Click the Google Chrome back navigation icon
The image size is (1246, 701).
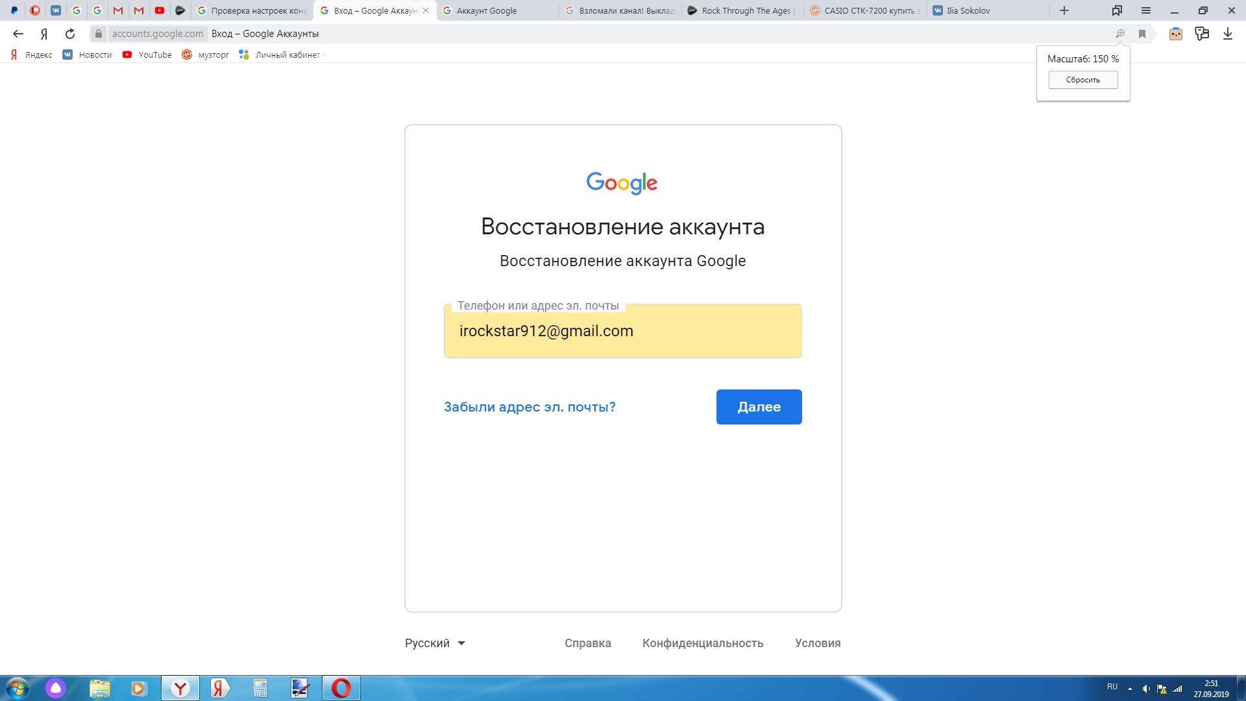click(19, 33)
